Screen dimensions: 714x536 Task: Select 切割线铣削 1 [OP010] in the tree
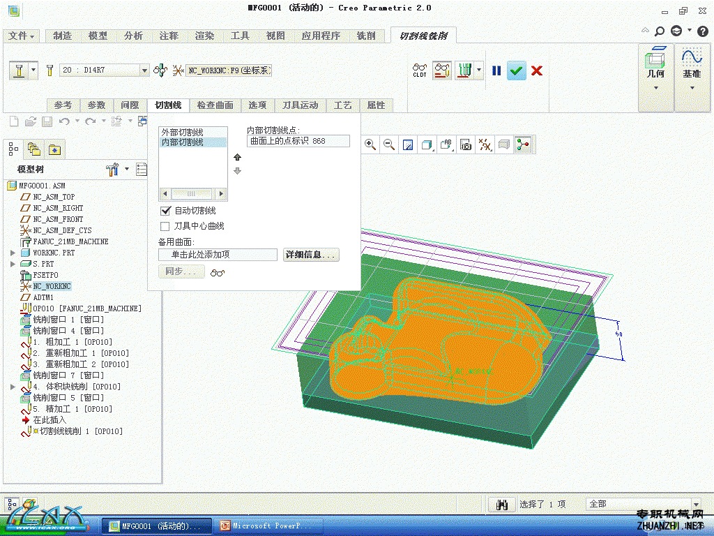tap(81, 431)
